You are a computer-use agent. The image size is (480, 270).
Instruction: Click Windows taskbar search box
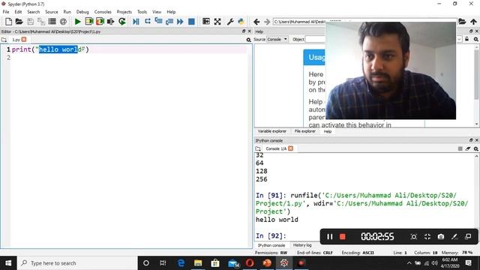[x=77, y=263]
